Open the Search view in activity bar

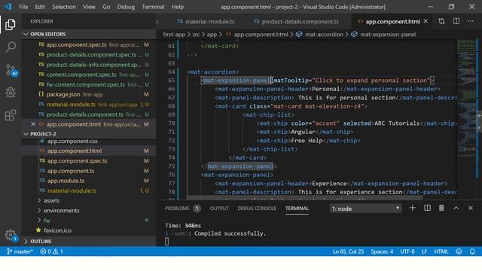[10, 47]
